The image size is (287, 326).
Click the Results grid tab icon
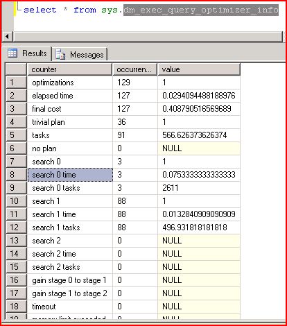tap(12, 53)
